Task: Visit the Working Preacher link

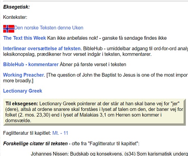Action: [24, 75]
